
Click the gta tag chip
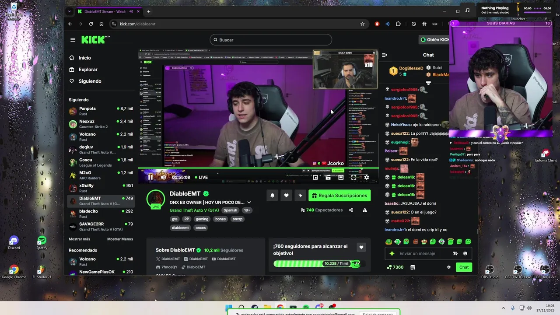pos(175,219)
